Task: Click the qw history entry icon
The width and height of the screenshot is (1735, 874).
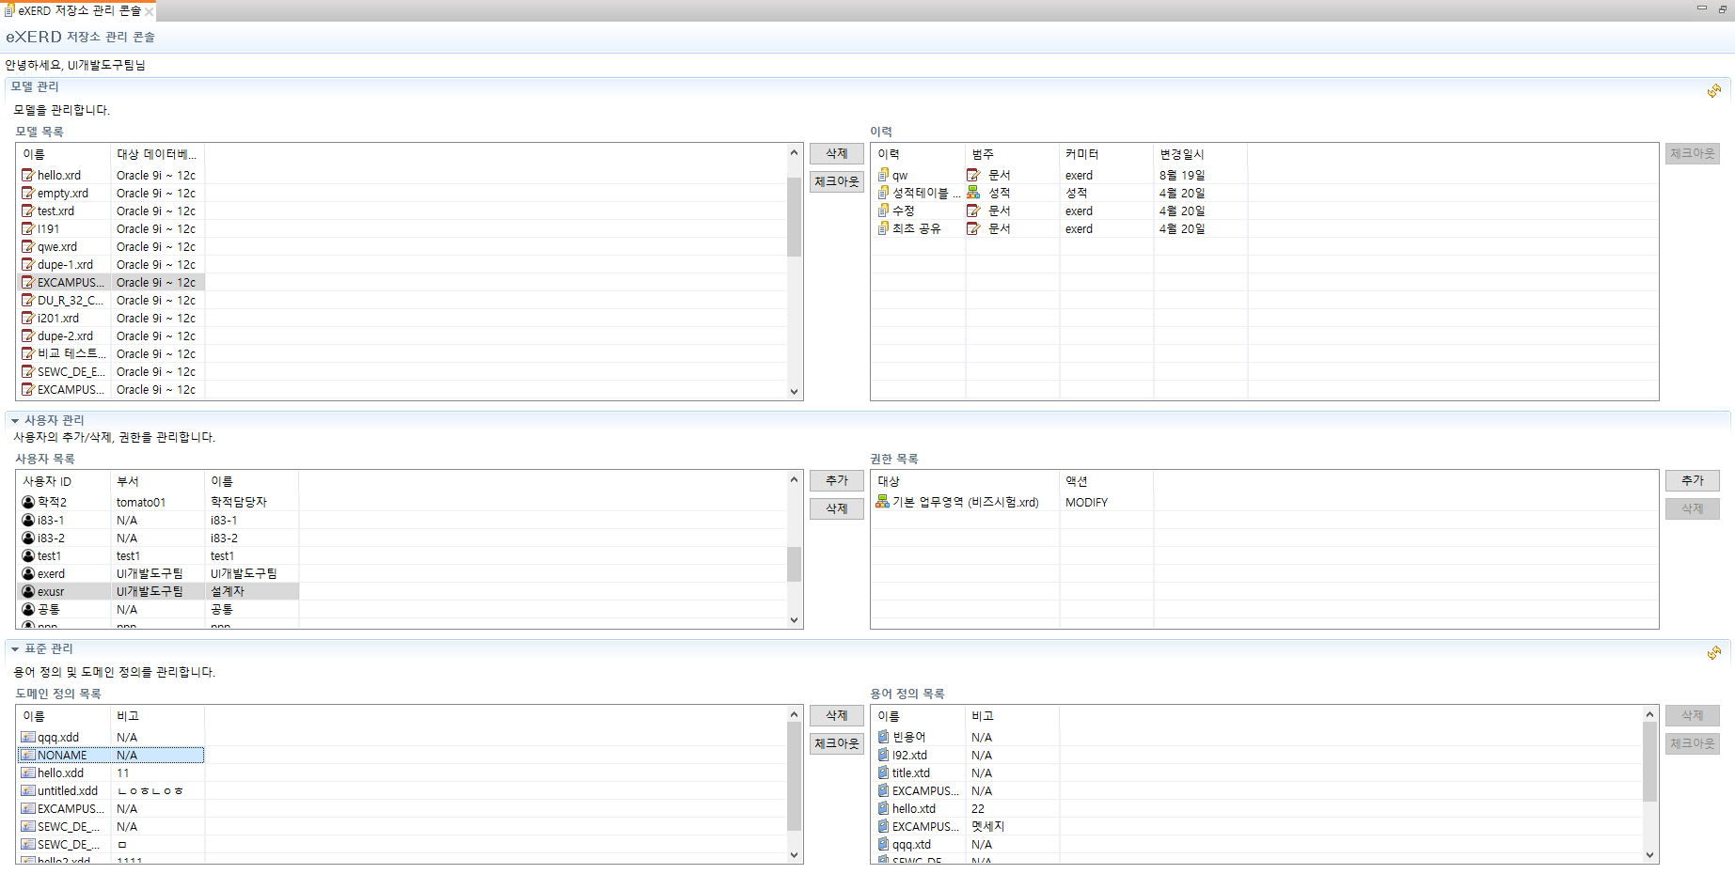Action: pos(883,175)
